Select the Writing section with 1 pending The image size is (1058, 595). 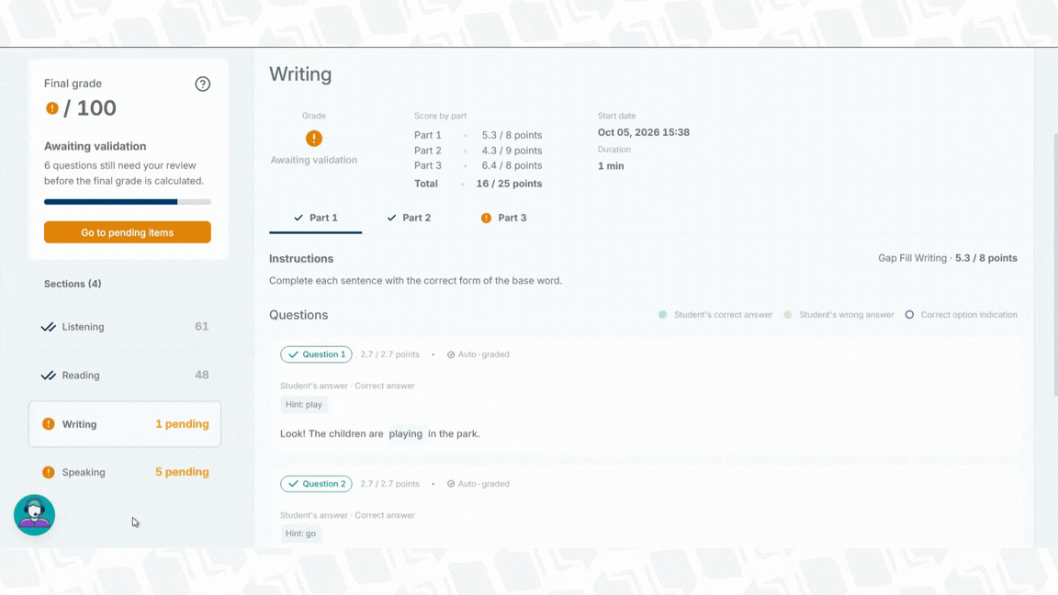point(125,424)
